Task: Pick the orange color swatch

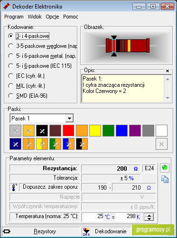Action: coord(82,131)
